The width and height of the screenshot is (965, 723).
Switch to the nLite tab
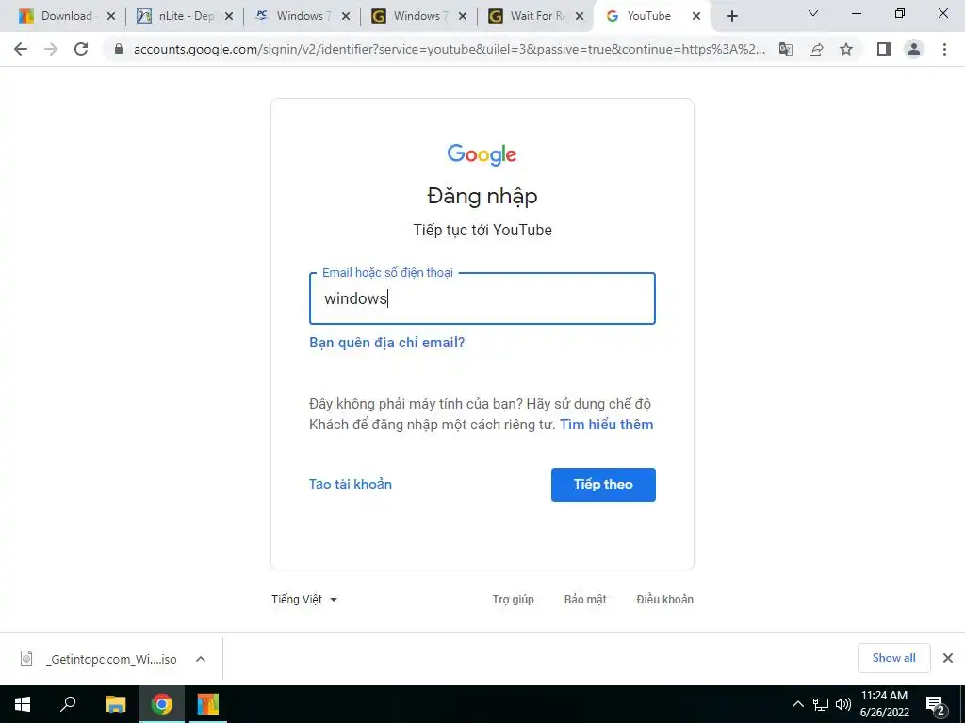(185, 16)
